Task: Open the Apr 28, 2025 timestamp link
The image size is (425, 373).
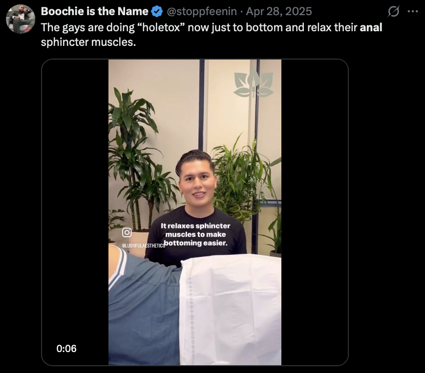Action: 279,11
